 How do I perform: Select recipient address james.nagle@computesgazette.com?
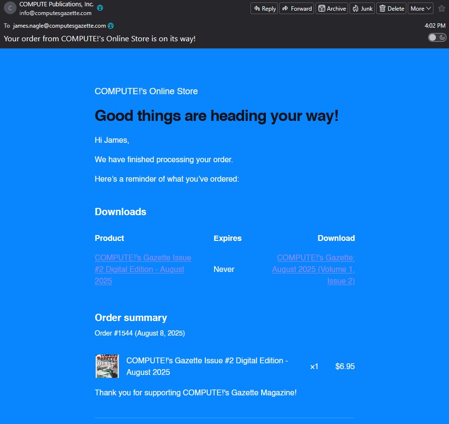(x=59, y=26)
